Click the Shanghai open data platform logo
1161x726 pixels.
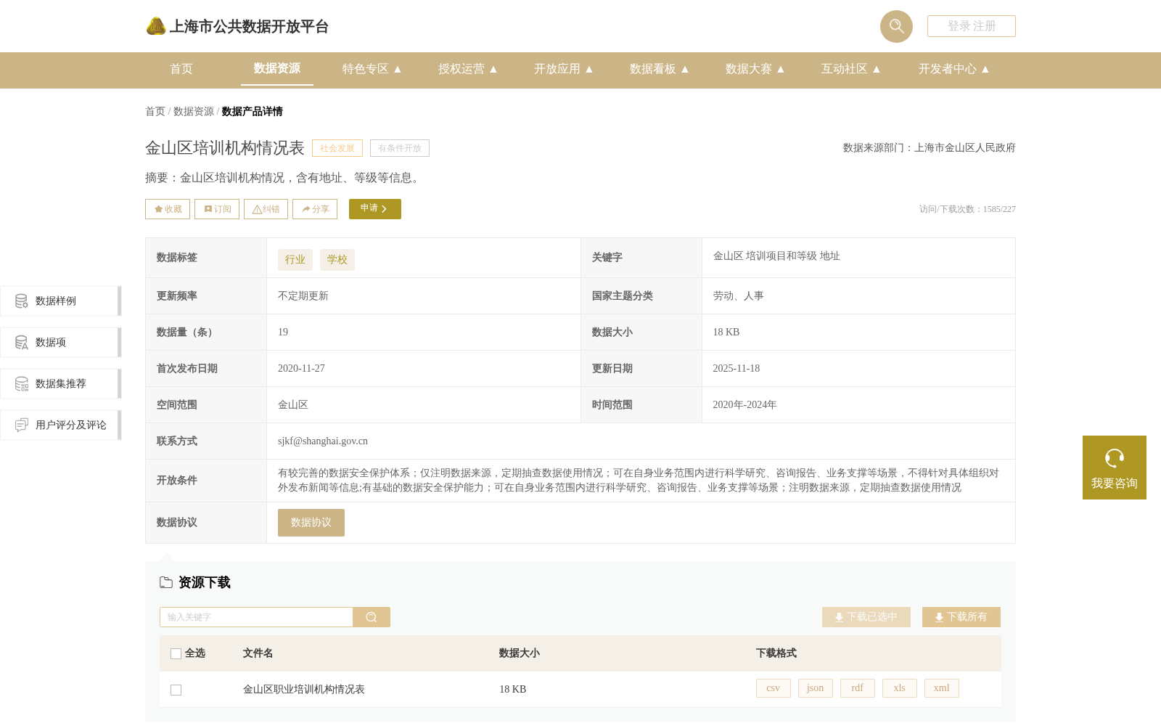[237, 26]
